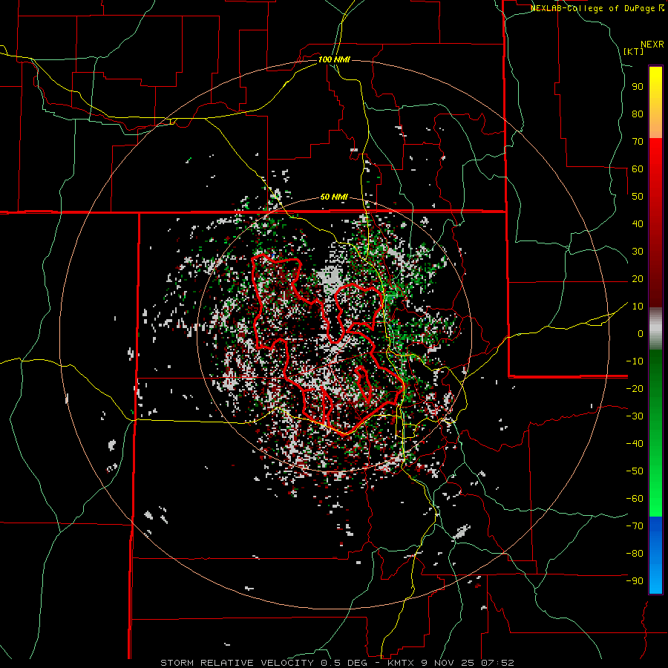The image size is (668, 668).
Task: Click the -80 value on velocity scale
Action: [x=635, y=554]
